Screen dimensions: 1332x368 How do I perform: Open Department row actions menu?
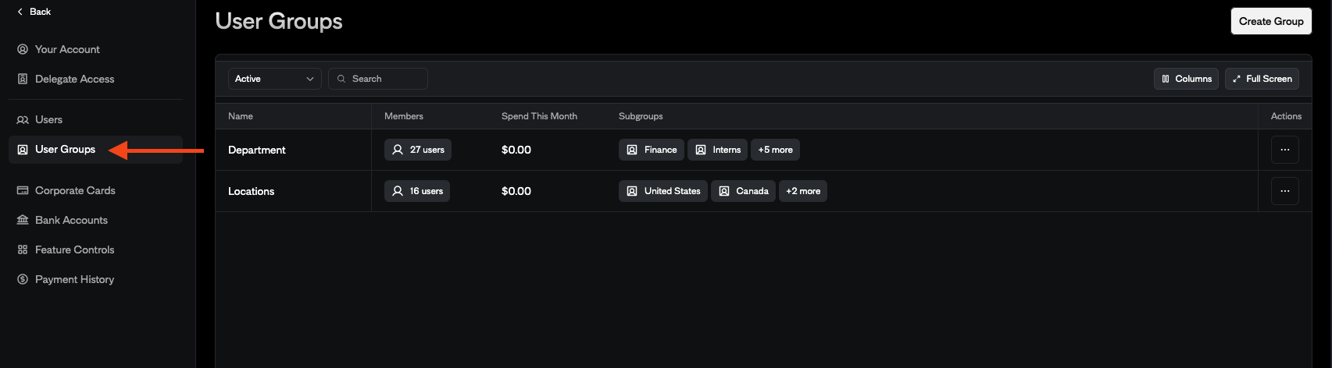click(x=1284, y=150)
